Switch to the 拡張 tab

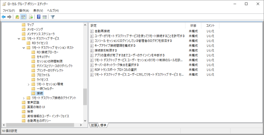(x=94, y=125)
